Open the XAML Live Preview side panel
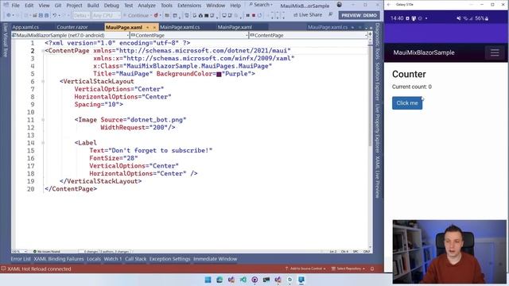 [x=377, y=177]
